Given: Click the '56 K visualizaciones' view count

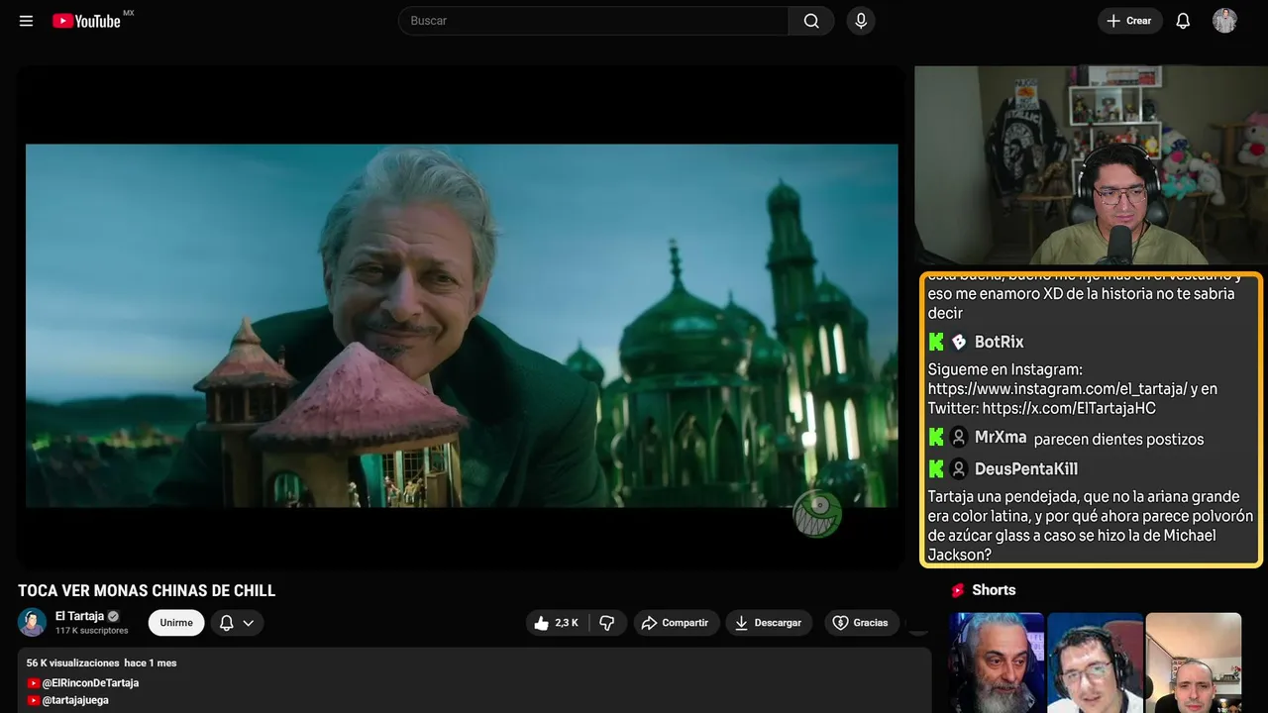Looking at the screenshot, I should pyautogui.click(x=73, y=662).
